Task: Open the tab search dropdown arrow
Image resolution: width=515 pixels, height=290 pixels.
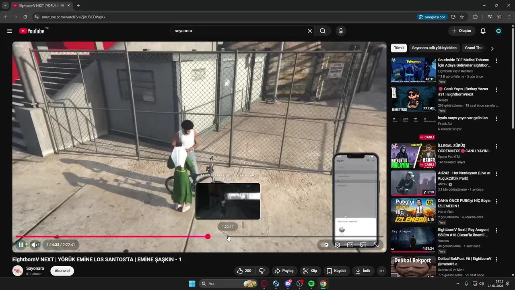Action: 5,6
